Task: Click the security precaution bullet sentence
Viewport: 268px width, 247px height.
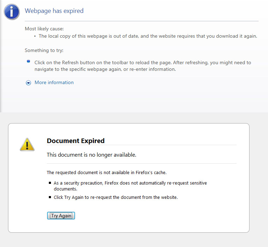Action: tap(130, 186)
